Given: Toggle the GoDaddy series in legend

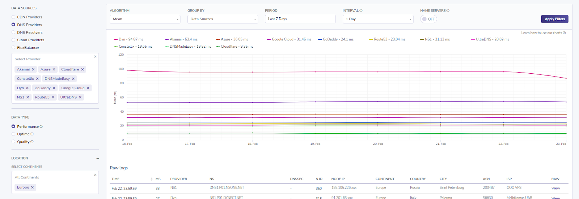Looking at the screenshot, I should point(336,39).
